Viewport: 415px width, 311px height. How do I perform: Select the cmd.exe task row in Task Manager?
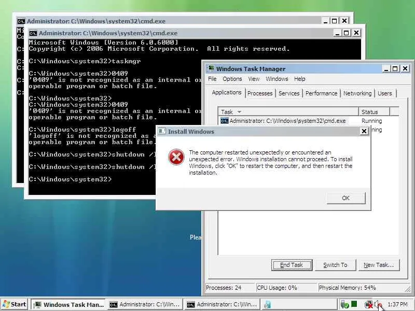[308, 121]
